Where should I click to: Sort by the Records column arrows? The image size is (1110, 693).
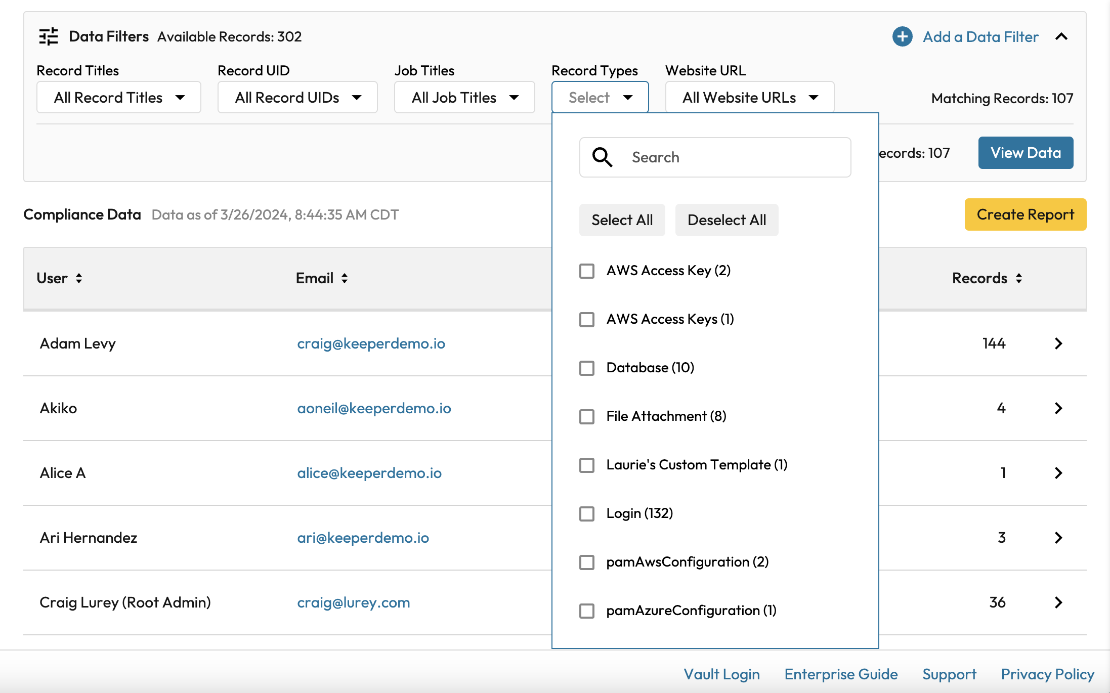tap(1018, 278)
